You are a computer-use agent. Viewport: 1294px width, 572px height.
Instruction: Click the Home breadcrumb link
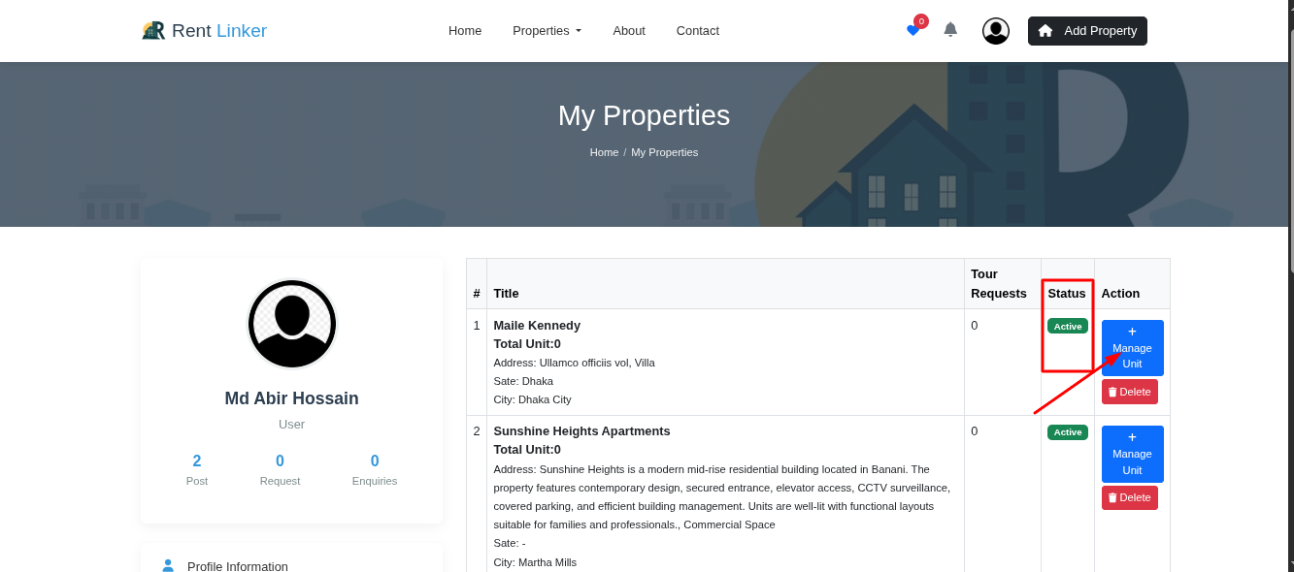tap(604, 152)
